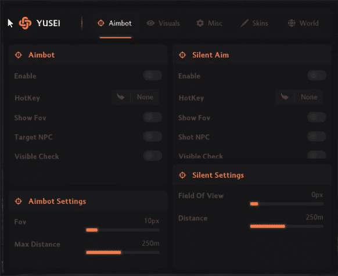Toggle Silent Aim Show Fov switch
This screenshot has height=276, width=338.
317,117
